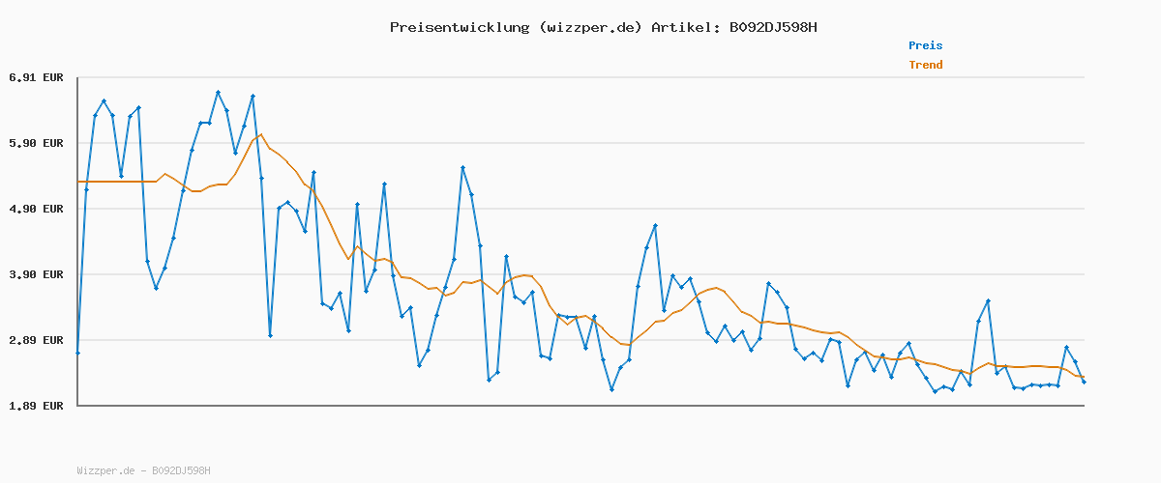Image resolution: width=1161 pixels, height=483 pixels.
Task: Select the blue Preis legend label
Action: (x=925, y=45)
